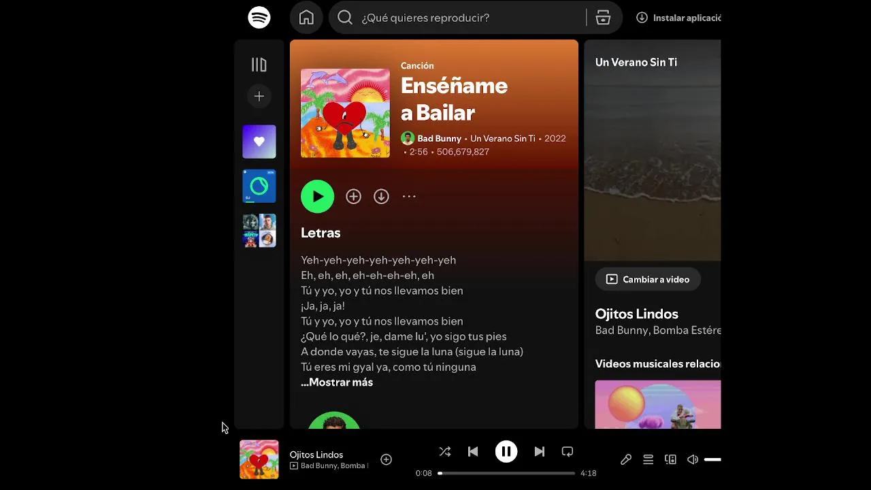Pause the current song
This screenshot has width=871, height=490.
(x=506, y=451)
